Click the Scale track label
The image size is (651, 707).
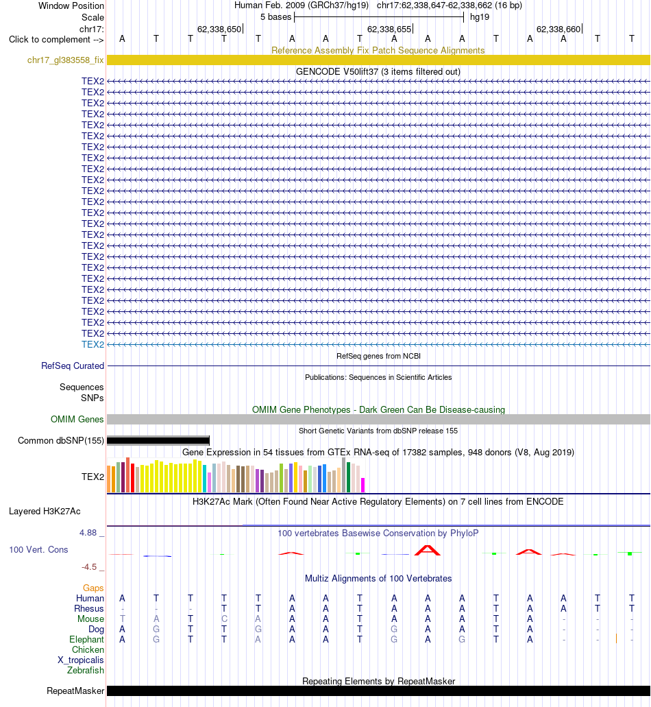click(93, 18)
